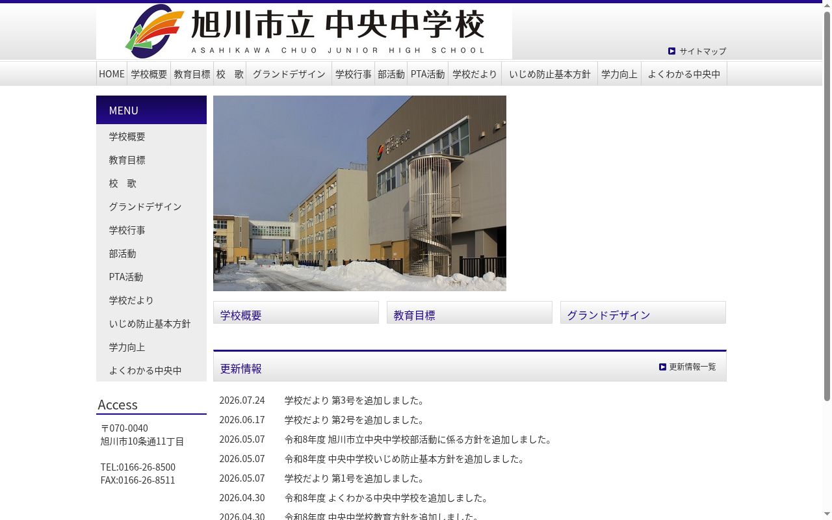
Task: Choose 学校だより in the side MENU
Action: click(x=151, y=300)
